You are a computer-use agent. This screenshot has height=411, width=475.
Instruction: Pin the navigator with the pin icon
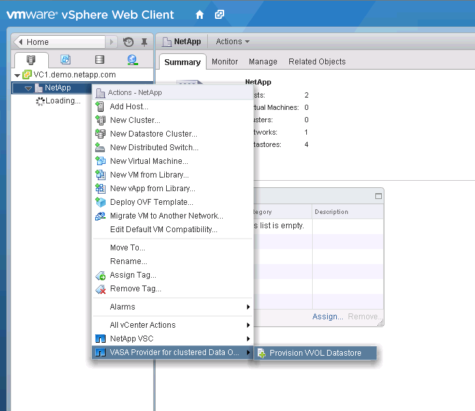(x=144, y=42)
